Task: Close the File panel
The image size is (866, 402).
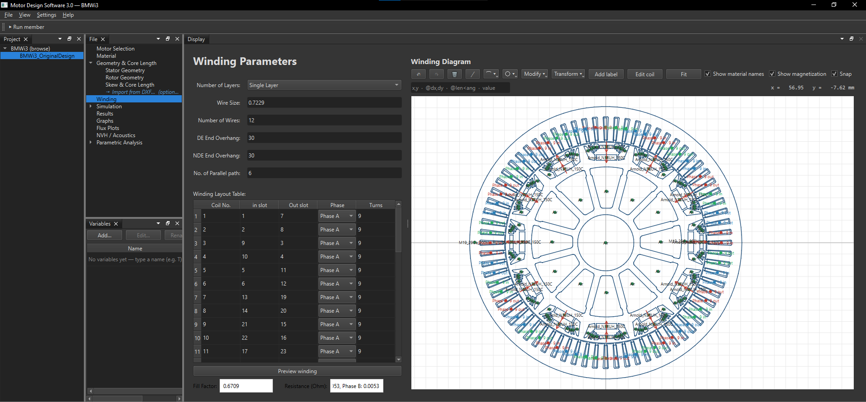Action: pyautogui.click(x=177, y=39)
